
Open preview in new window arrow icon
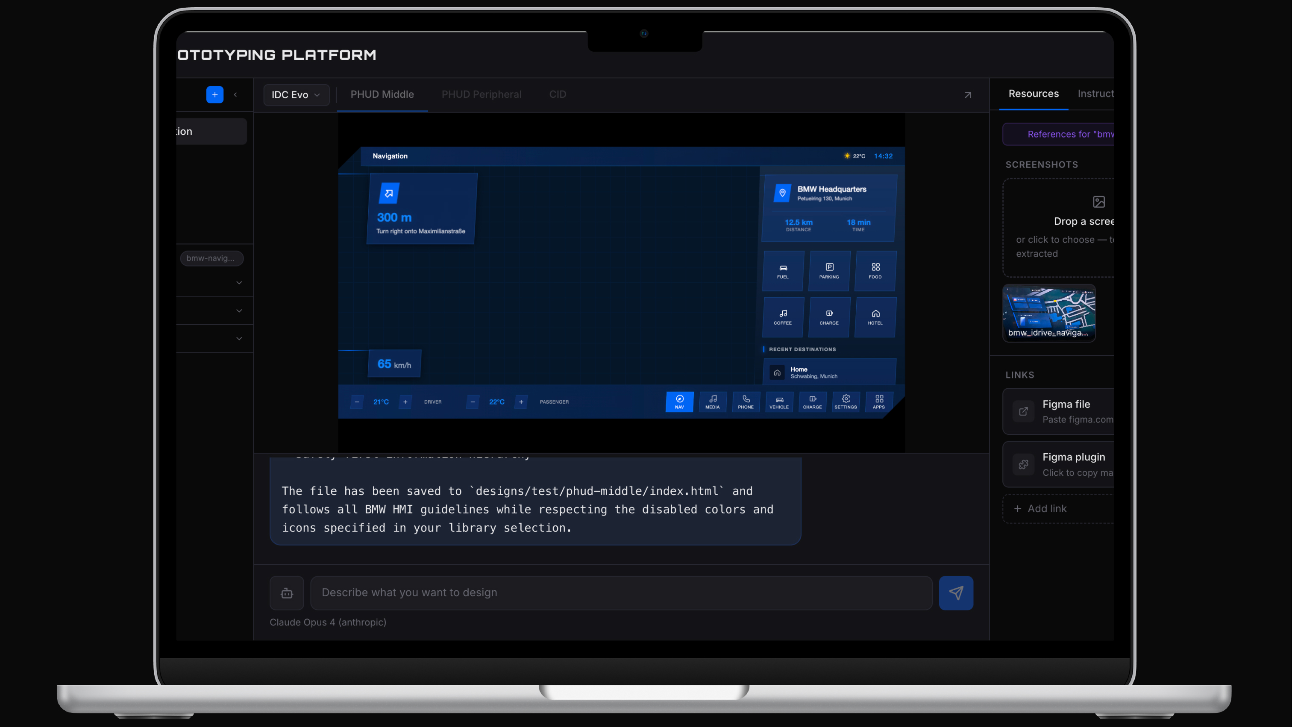(967, 95)
